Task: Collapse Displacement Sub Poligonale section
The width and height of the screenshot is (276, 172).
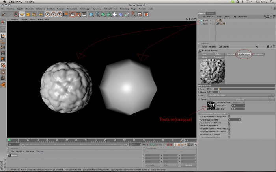Action: [x=200, y=113]
